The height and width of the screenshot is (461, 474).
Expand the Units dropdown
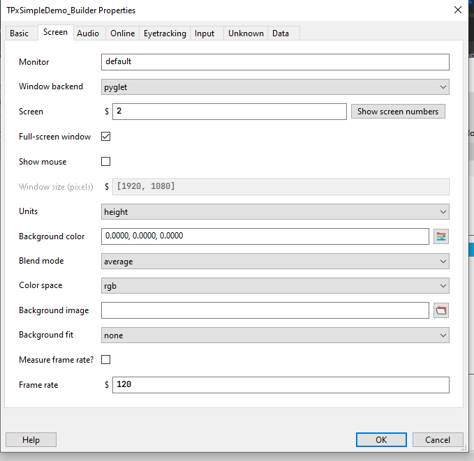click(x=275, y=211)
